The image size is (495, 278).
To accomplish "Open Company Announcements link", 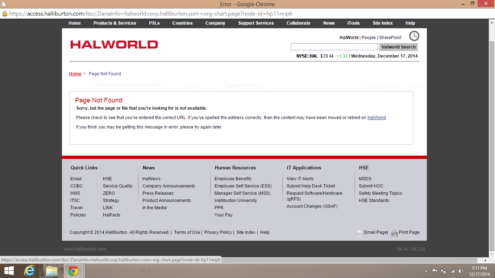I will (169, 186).
